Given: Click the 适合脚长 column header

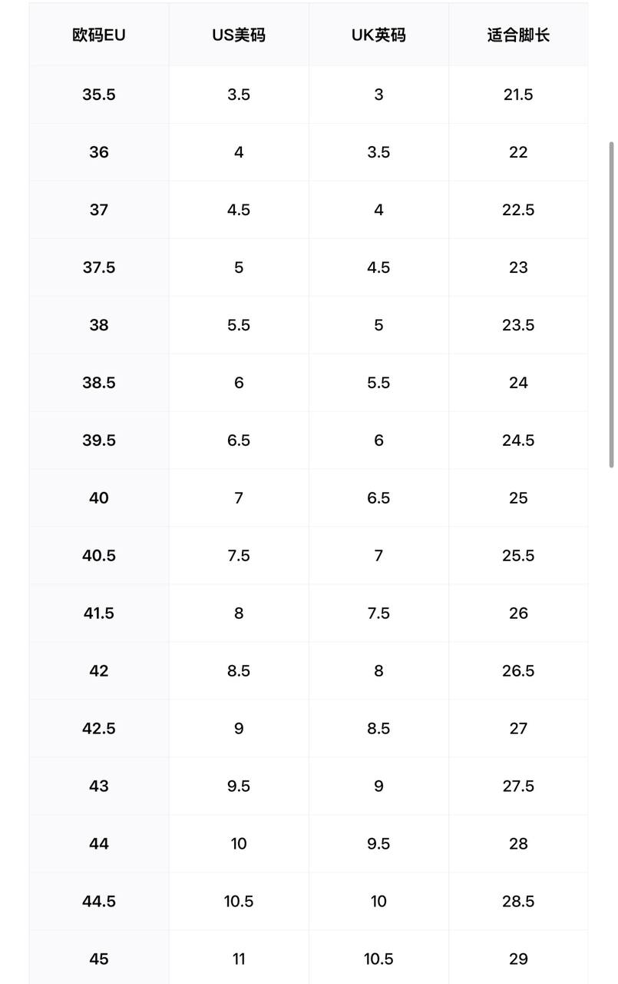Looking at the screenshot, I should [518, 35].
